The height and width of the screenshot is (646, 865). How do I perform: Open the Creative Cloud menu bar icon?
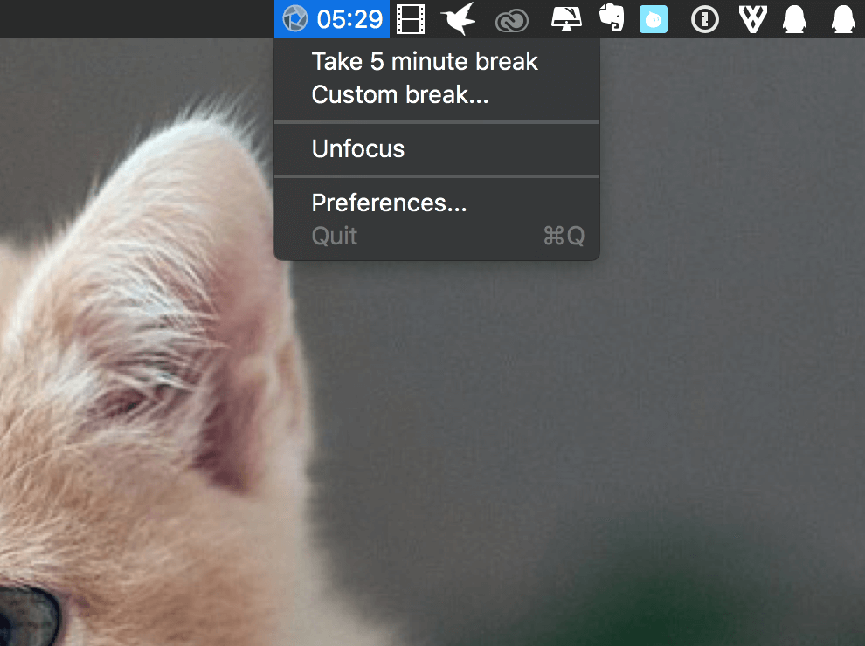coord(512,22)
